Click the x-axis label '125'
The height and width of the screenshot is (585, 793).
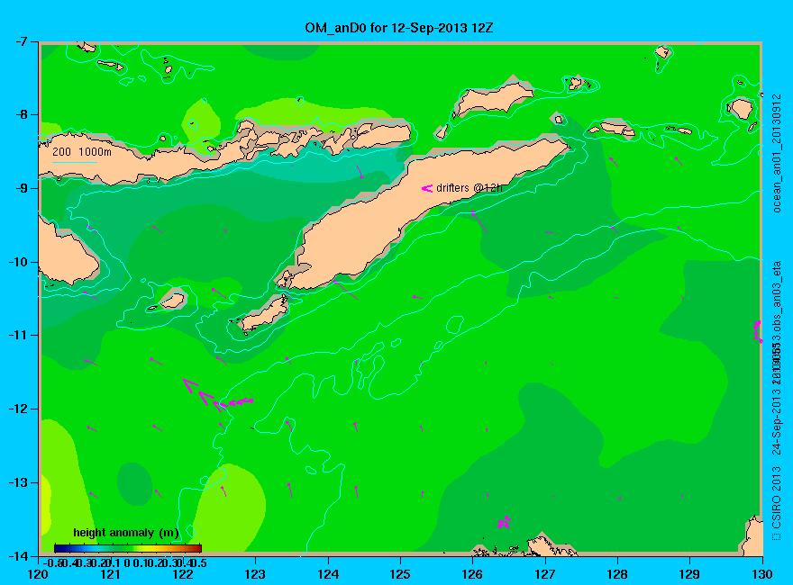(400, 574)
